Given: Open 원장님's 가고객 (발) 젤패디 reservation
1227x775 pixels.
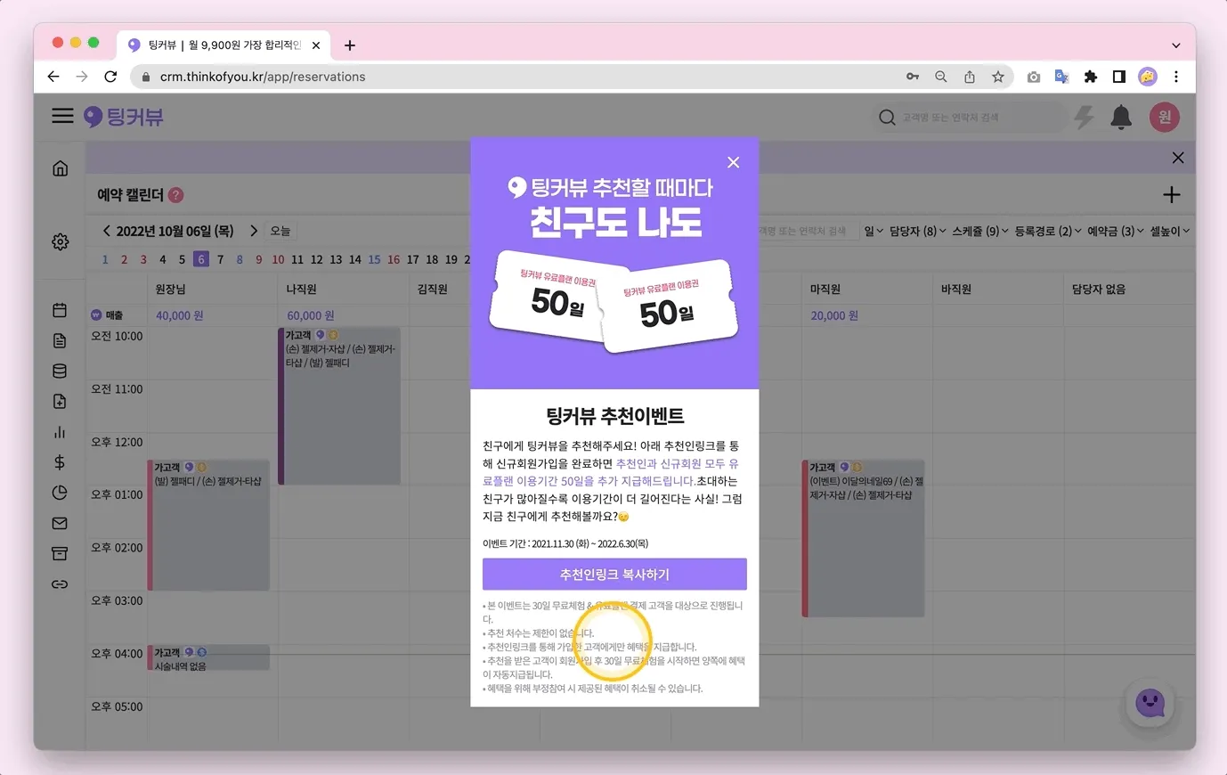Looking at the screenshot, I should 209,525.
